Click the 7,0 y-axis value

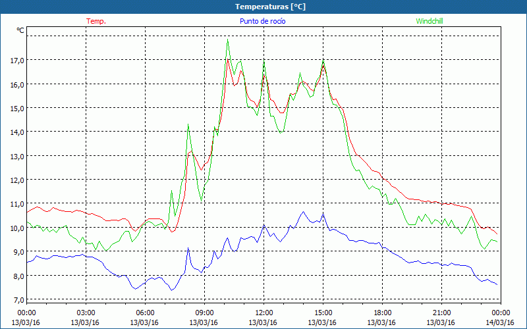[x=18, y=299]
